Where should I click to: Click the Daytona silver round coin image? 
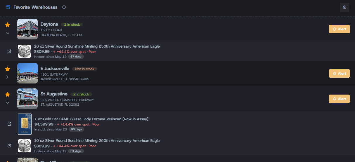click(x=24, y=51)
